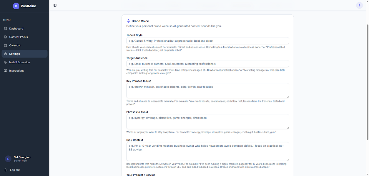
Task: Click the Key Phrases to Use textarea
Action: point(207,91)
